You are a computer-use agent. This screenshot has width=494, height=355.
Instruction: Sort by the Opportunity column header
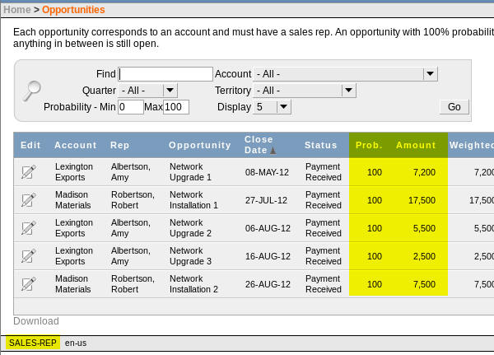tap(200, 145)
